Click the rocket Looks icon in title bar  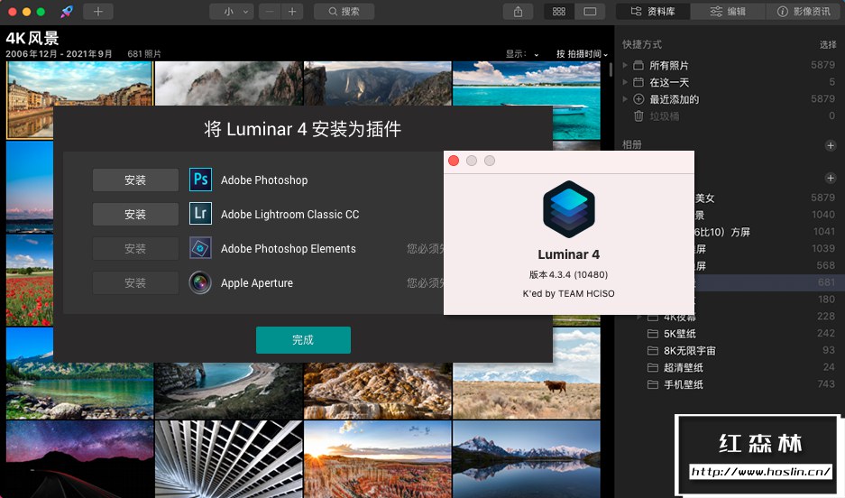pos(67,12)
